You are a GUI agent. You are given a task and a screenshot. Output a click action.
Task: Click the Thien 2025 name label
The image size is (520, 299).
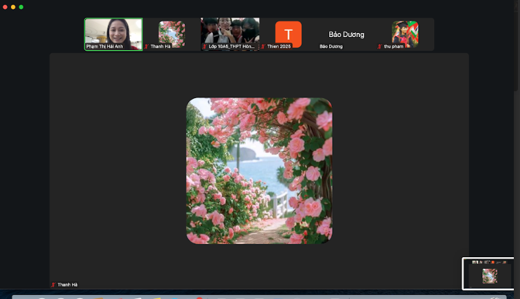tap(278, 47)
